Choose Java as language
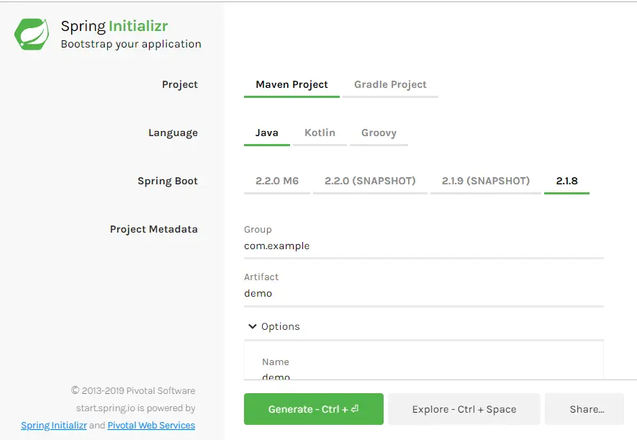 tap(267, 133)
